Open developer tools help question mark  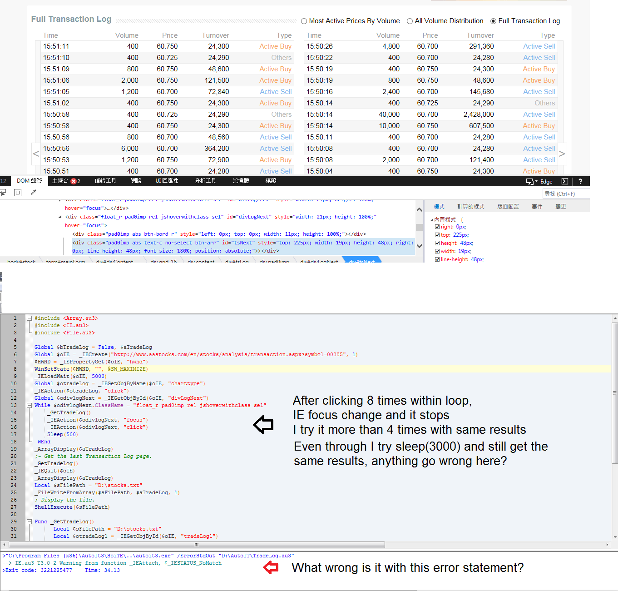[580, 181]
